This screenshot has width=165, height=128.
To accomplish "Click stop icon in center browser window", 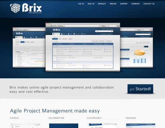I will click(x=57, y=26).
